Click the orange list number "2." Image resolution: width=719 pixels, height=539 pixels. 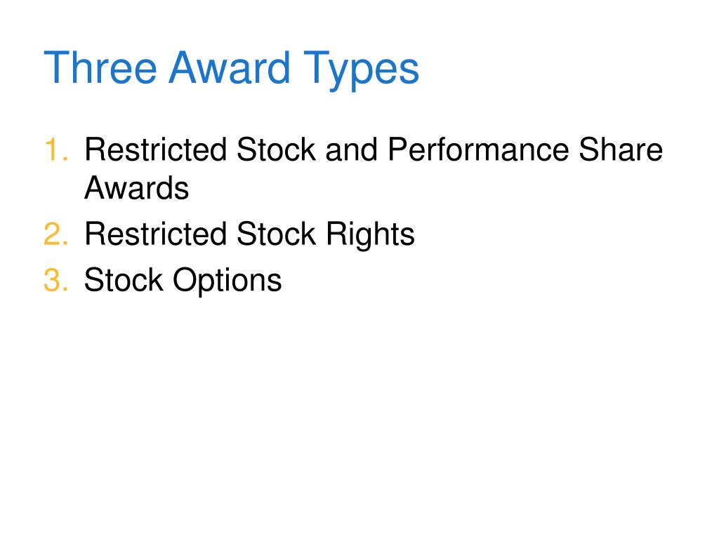click(56, 234)
